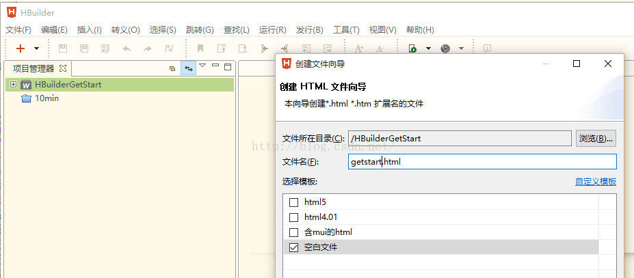Click the previous bookmark (up arrow) icon
Viewport: 634px width, 278px height.
tap(222, 48)
